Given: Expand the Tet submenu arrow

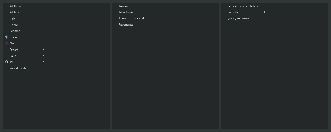Looking at the screenshot, I should [x=43, y=62].
